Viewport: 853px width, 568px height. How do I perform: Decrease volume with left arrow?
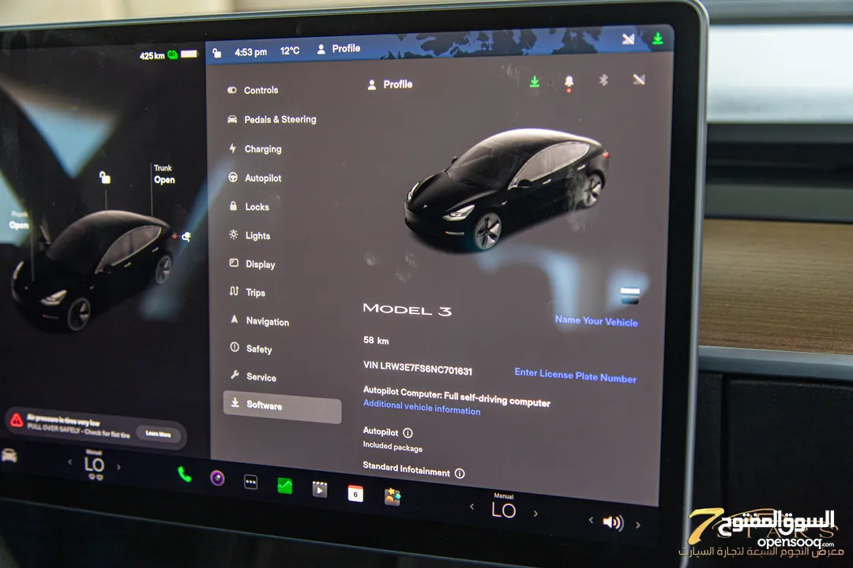591,520
